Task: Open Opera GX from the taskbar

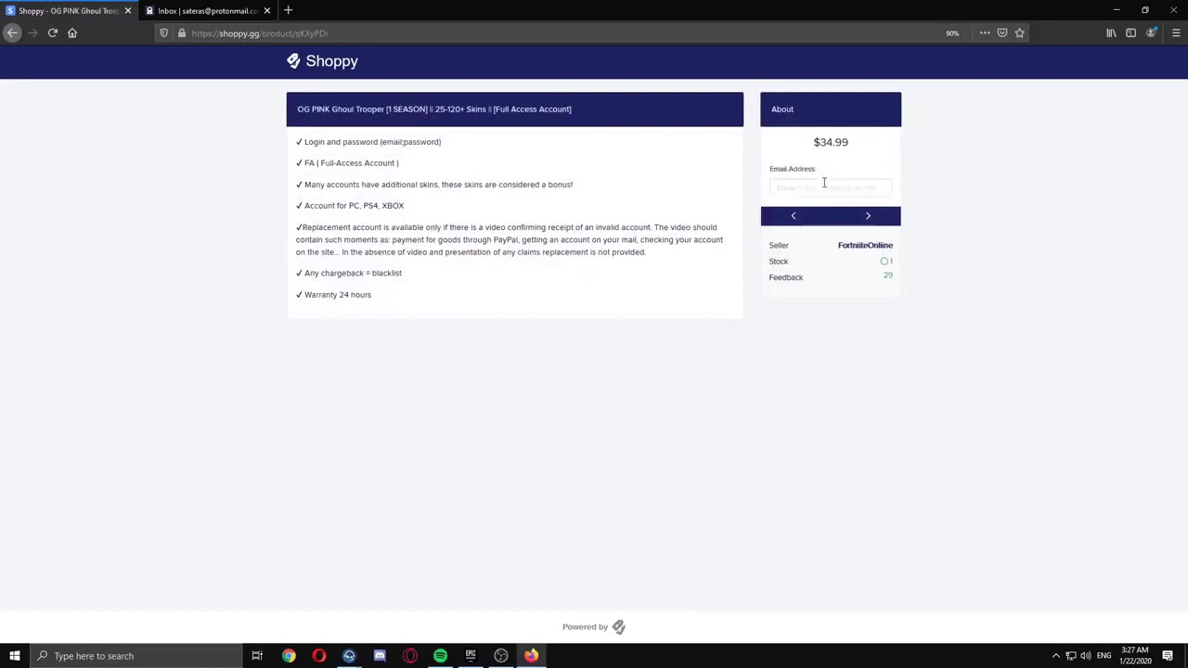Action: pyautogui.click(x=410, y=656)
